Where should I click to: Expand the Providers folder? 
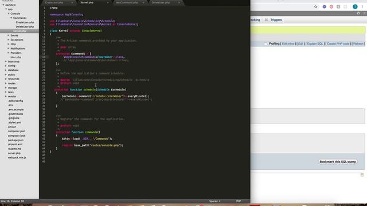click(9, 53)
